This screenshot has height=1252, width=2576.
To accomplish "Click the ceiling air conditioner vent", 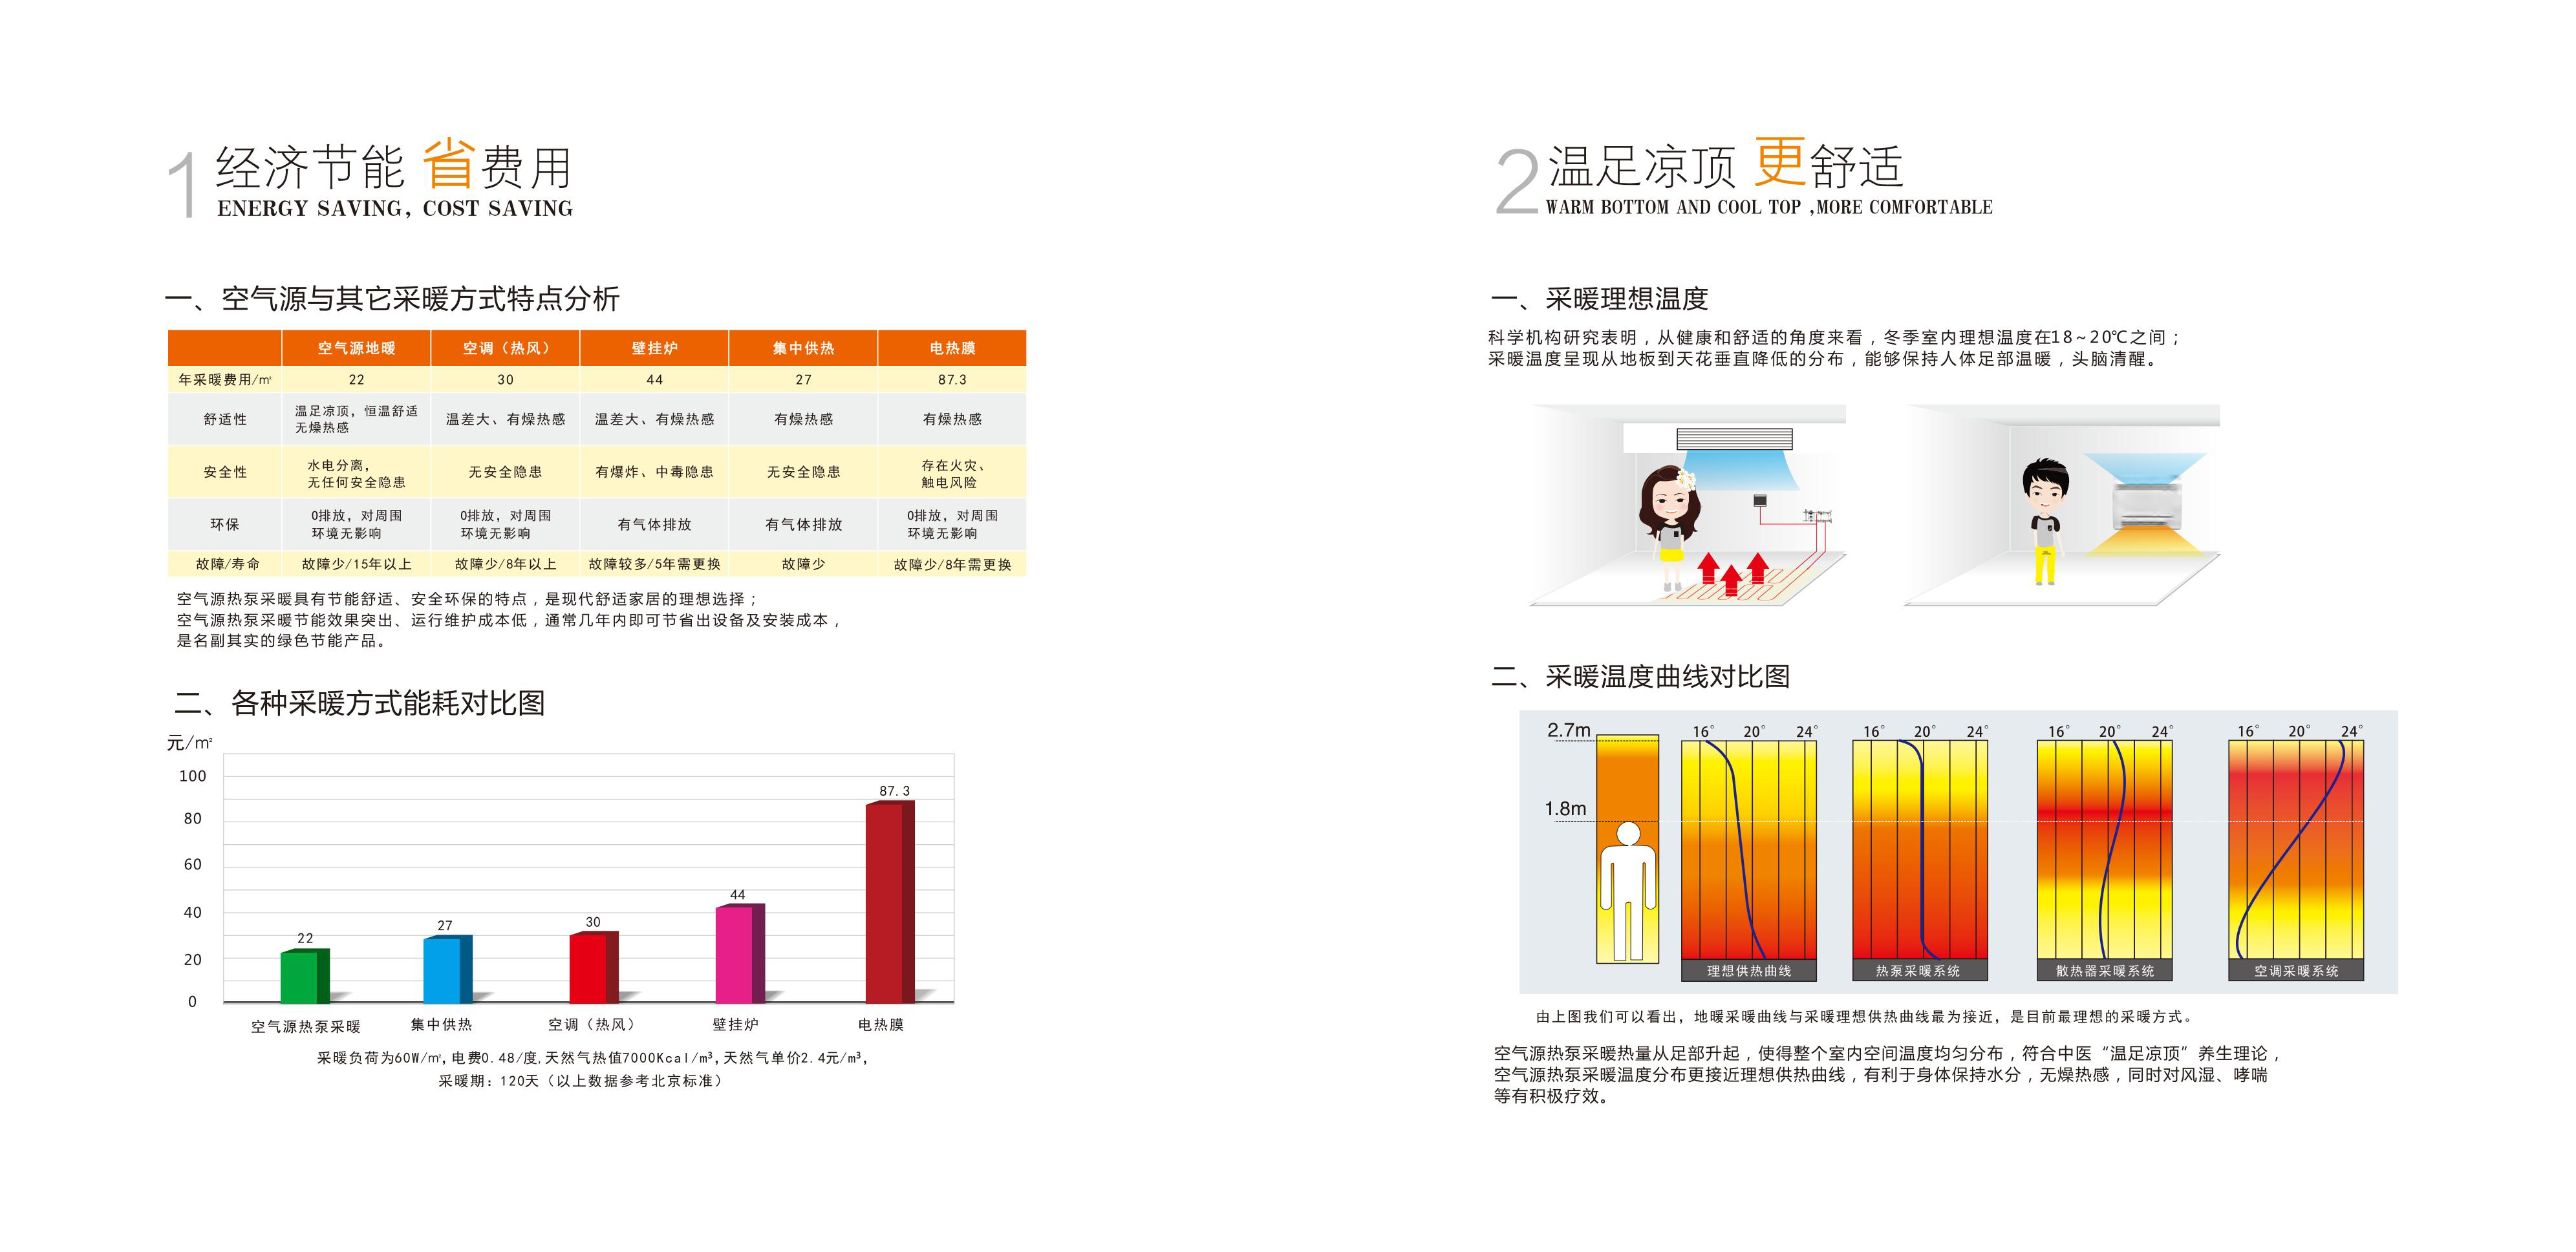I will pyautogui.click(x=1734, y=438).
